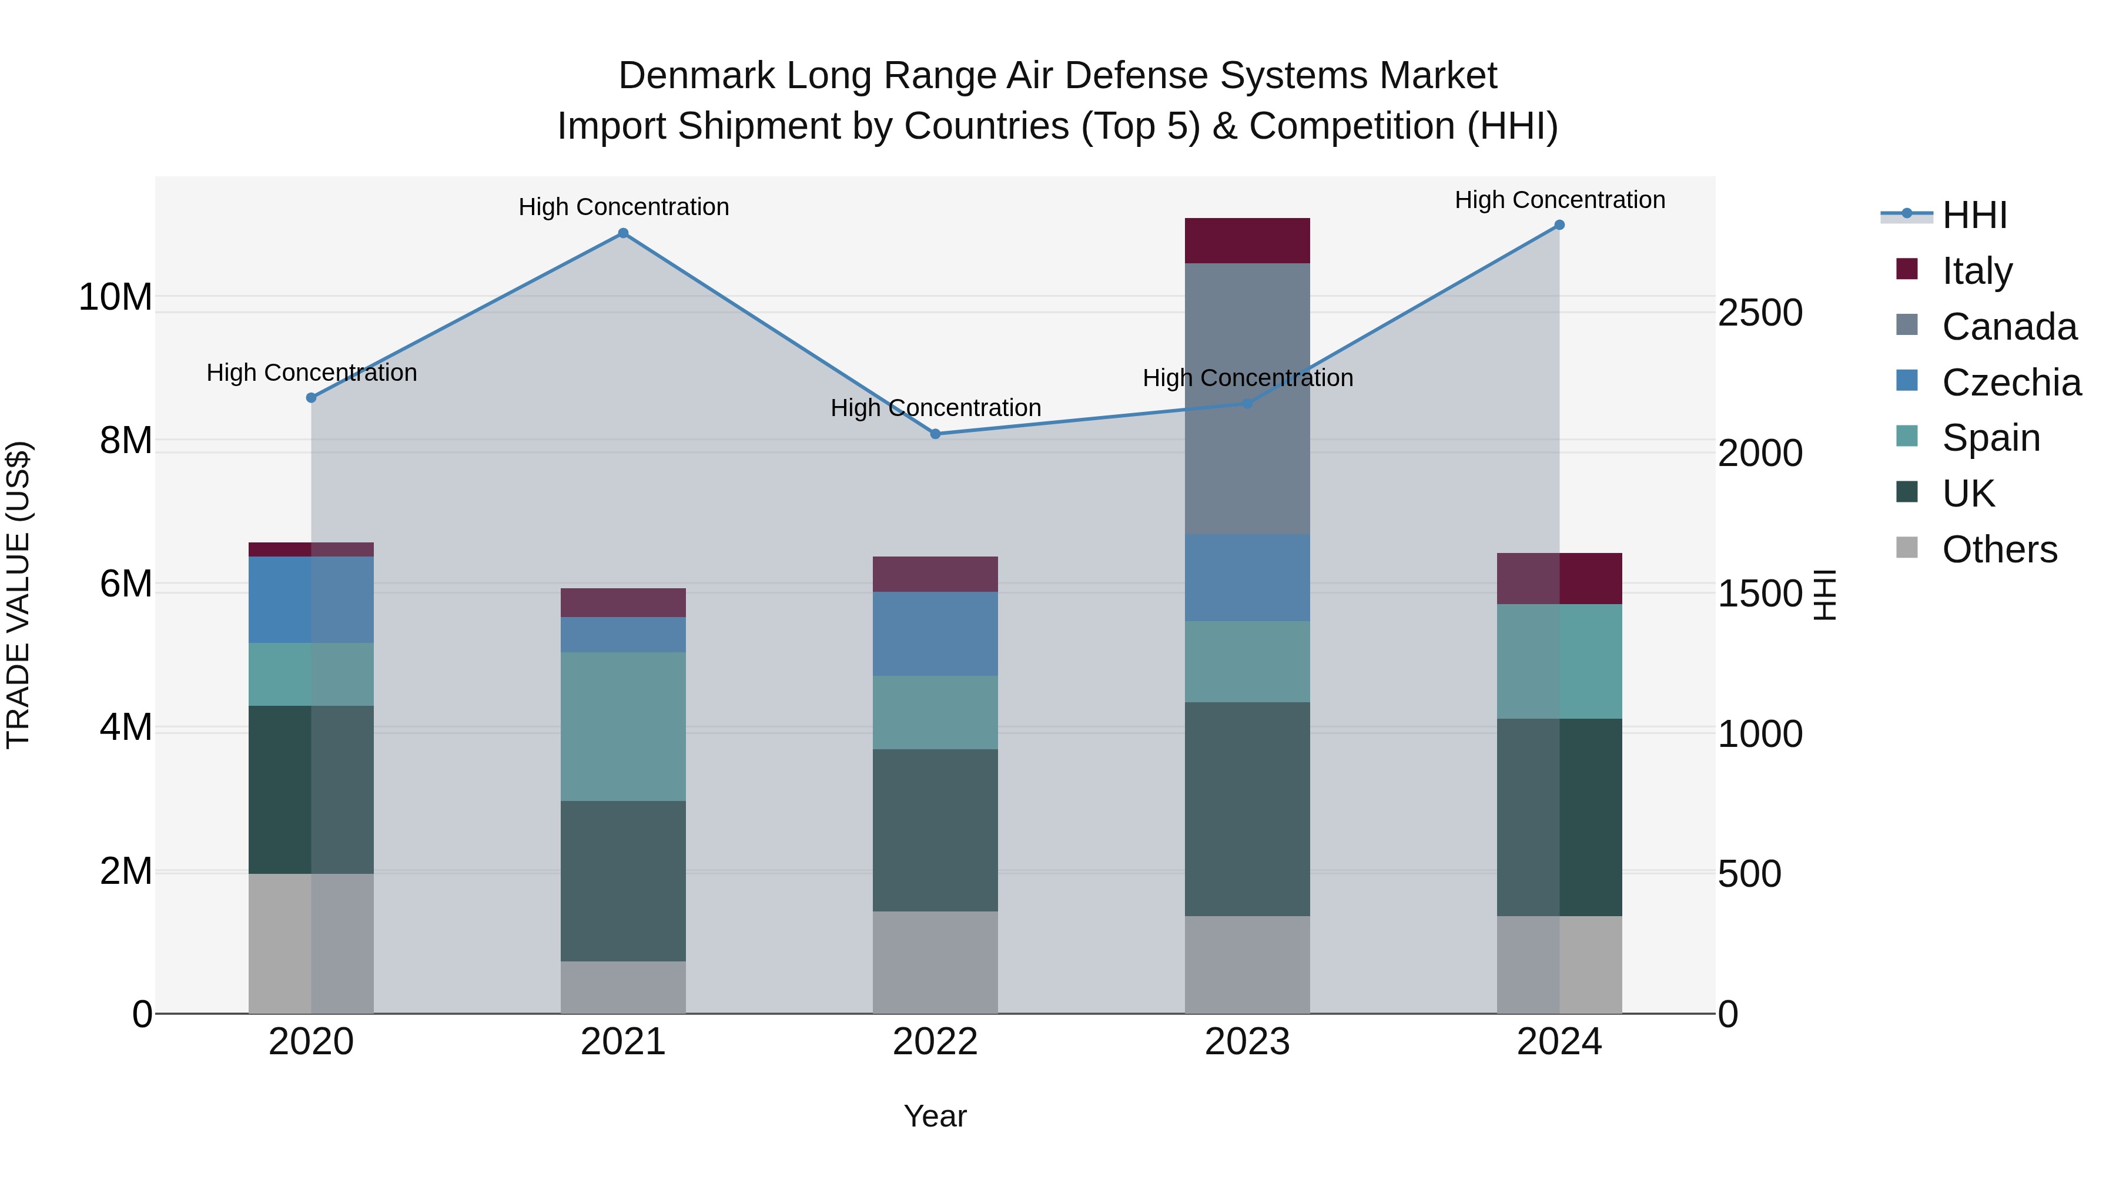Click the 2021 Others bar segment
Image resolution: width=2116 pixels, height=1190 pixels.
pos(624,988)
